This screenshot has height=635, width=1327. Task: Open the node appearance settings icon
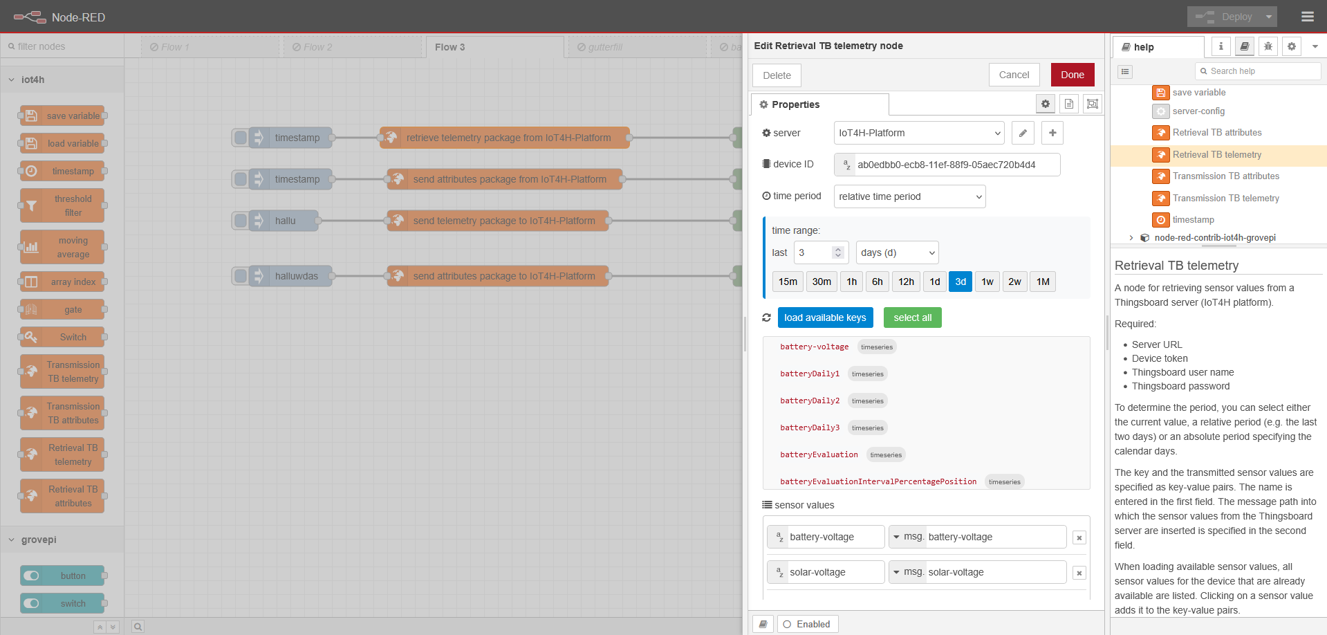click(x=1093, y=104)
